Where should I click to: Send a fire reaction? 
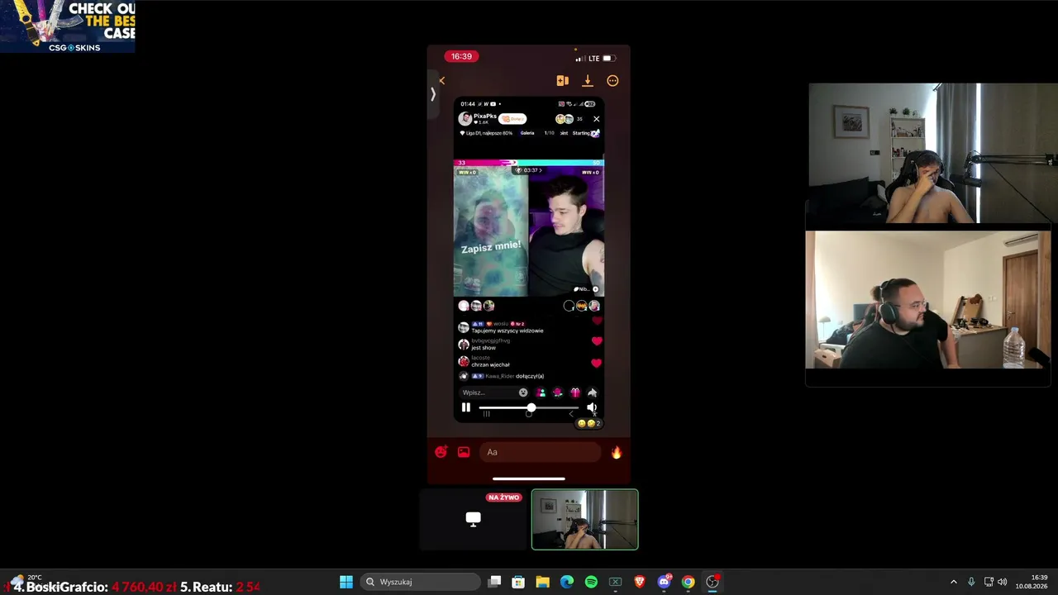point(616,452)
